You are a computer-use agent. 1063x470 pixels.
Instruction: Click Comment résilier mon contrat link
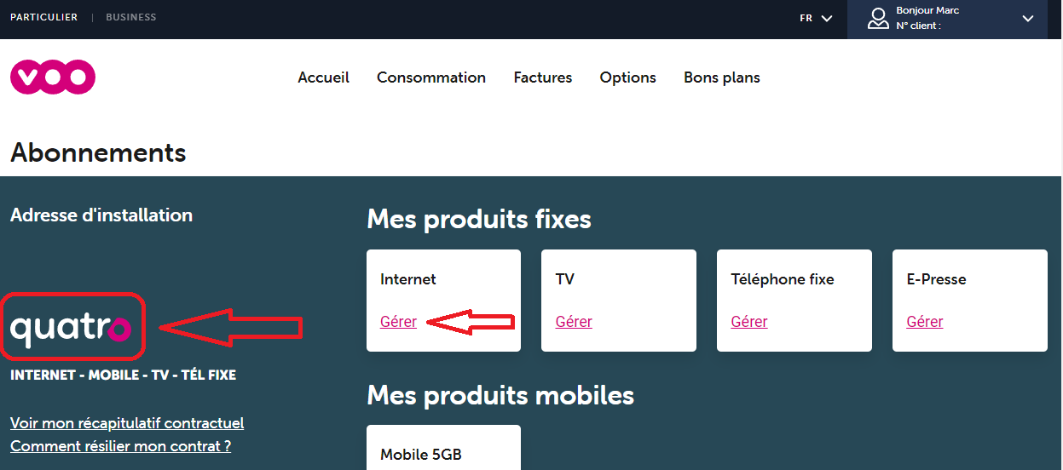pyautogui.click(x=120, y=446)
